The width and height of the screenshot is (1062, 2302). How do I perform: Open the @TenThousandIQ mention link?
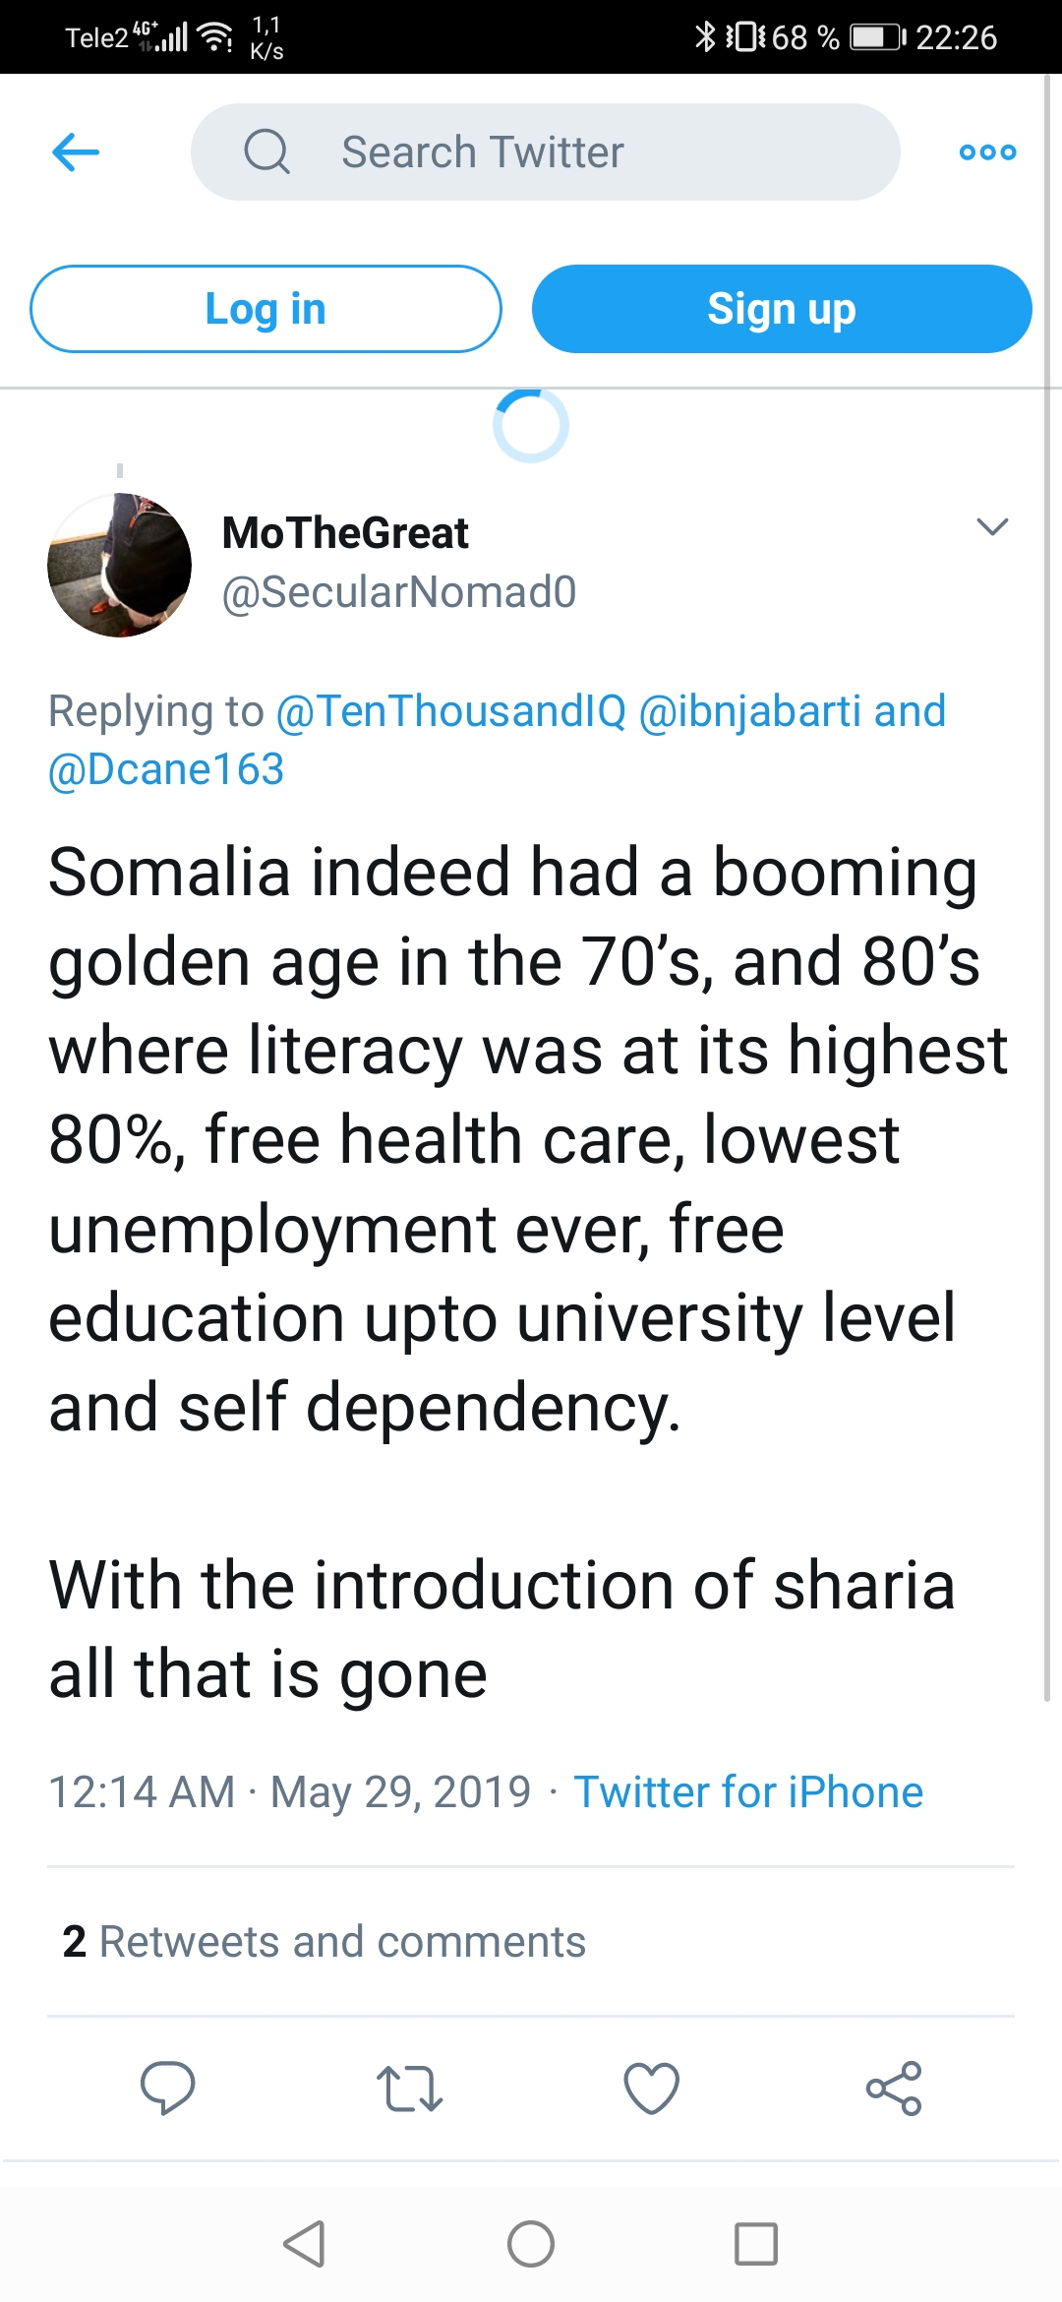click(450, 711)
